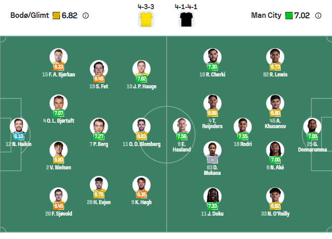
Task: Click Bodø/Glimt yellow rating square
Action: click(56, 16)
